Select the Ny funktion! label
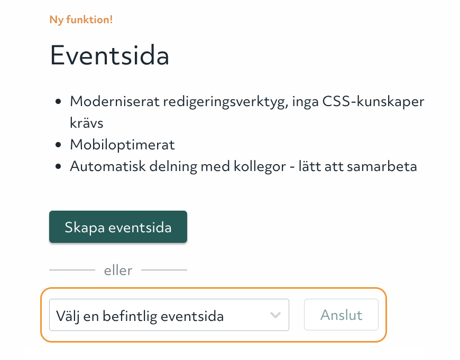 tap(80, 19)
